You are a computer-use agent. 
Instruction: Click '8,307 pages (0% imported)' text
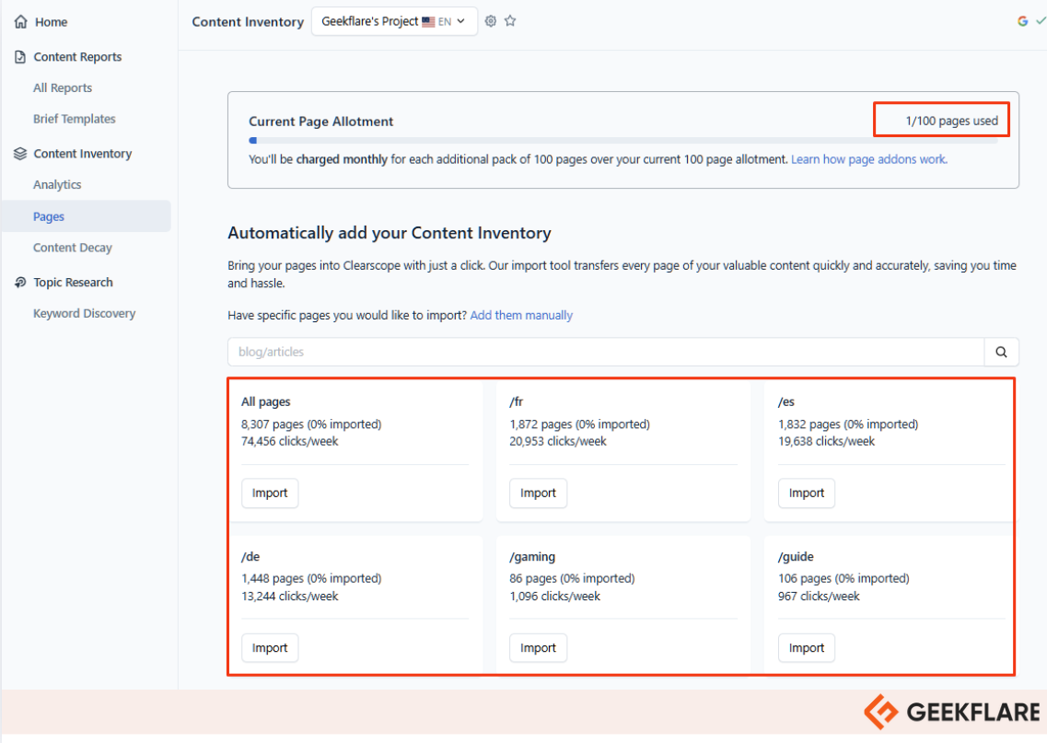[311, 424]
